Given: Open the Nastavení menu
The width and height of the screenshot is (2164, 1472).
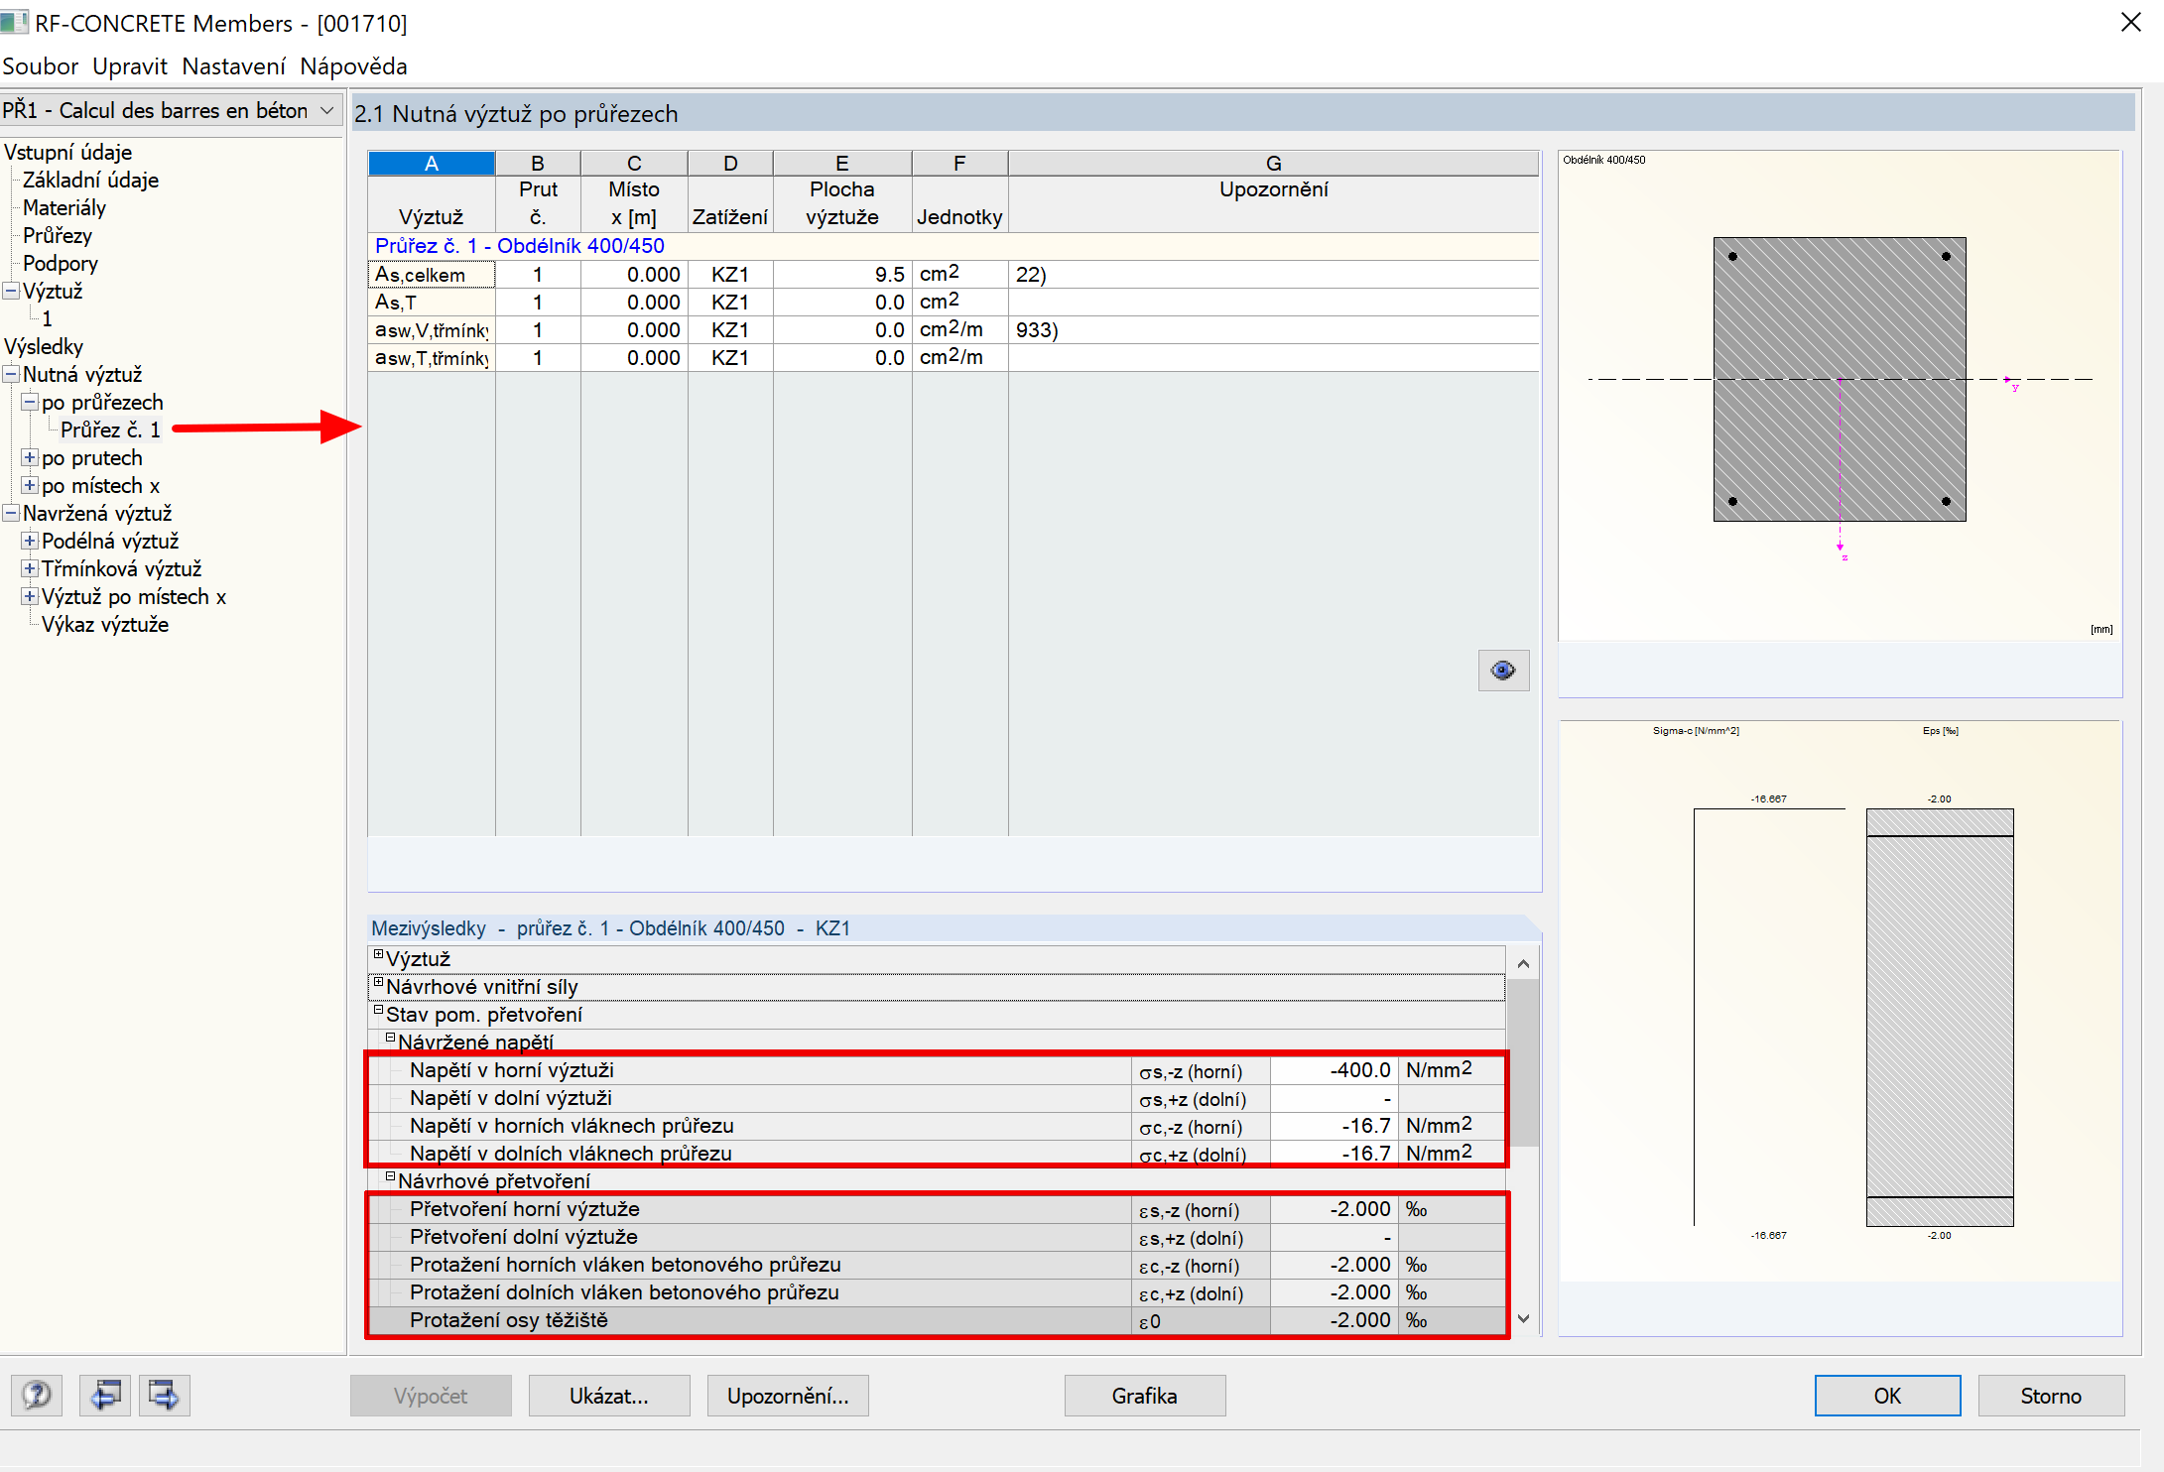Looking at the screenshot, I should 233,66.
